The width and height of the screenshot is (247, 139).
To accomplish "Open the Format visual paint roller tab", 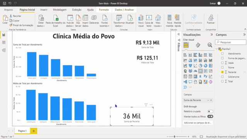I will tap(198, 45).
